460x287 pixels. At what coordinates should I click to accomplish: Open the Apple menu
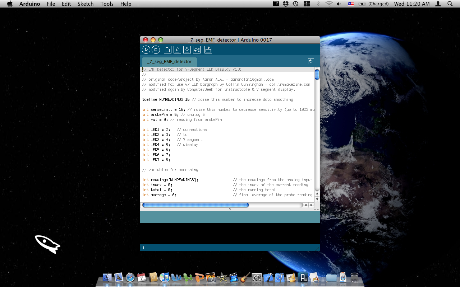click(10, 4)
